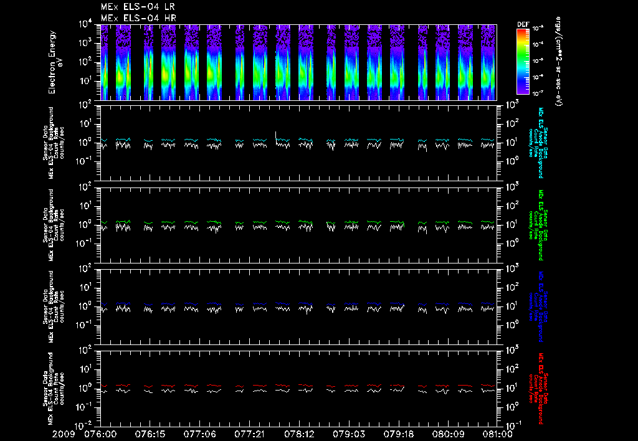Click the "079:18" time axis label
638x441 pixels.
(x=398, y=434)
